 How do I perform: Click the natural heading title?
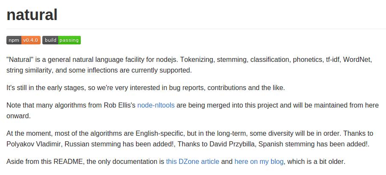(x=32, y=15)
